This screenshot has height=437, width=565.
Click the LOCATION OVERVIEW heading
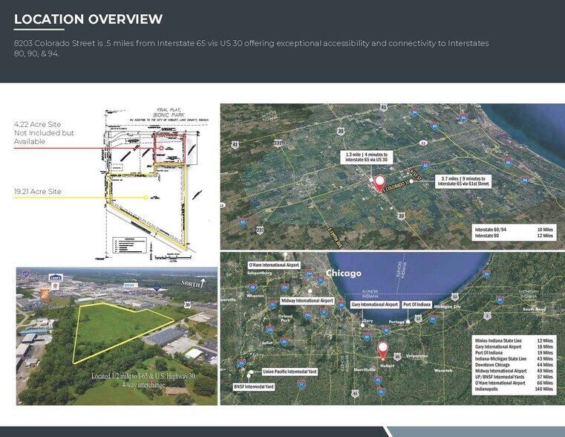88,19
